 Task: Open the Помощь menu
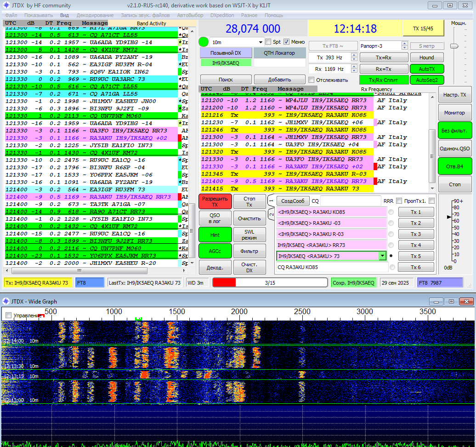(274, 15)
